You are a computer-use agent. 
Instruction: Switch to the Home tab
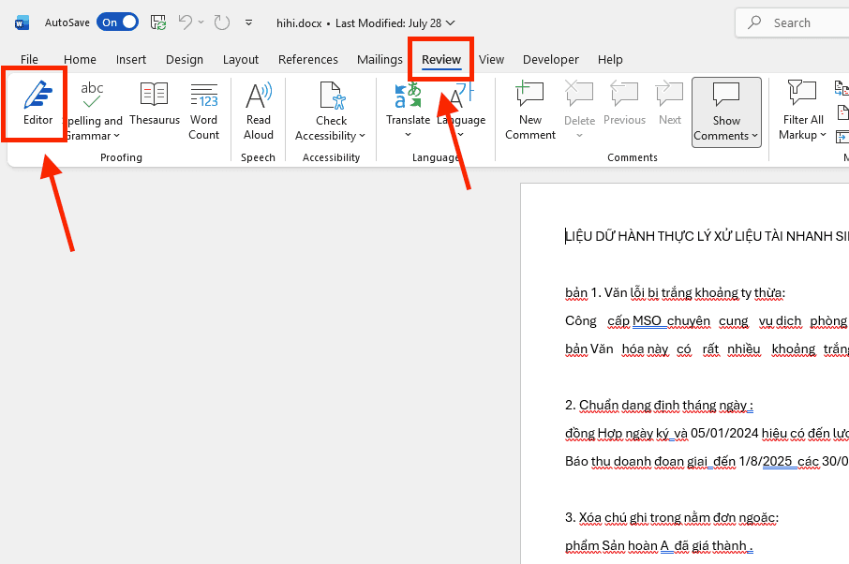(x=80, y=60)
